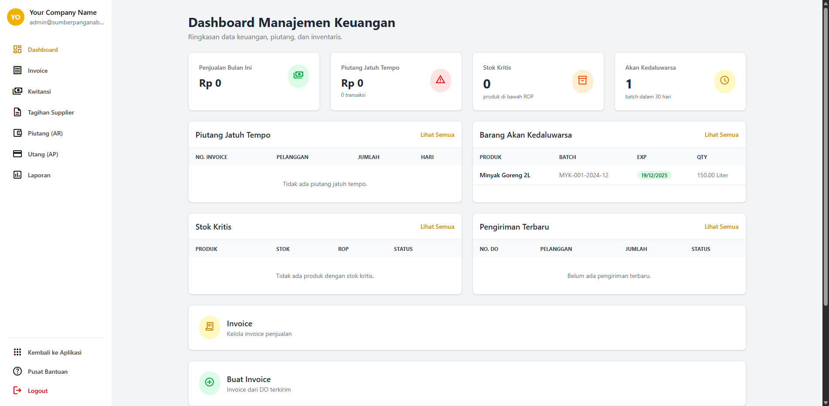Select the Dashboard icon in sidebar
829x406 pixels.
coord(17,49)
